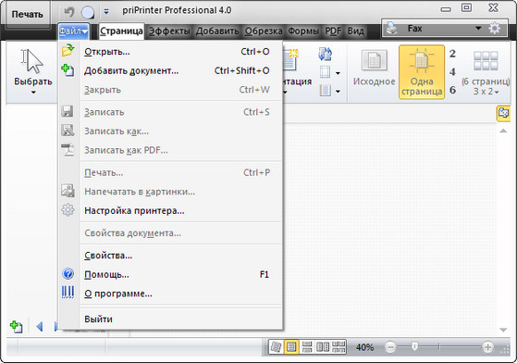Click the save-as picture icon

(x=68, y=131)
